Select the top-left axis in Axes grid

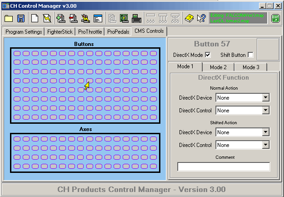point(17,139)
